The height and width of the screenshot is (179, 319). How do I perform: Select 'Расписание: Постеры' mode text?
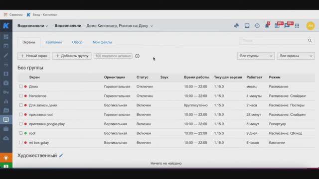click(x=287, y=105)
